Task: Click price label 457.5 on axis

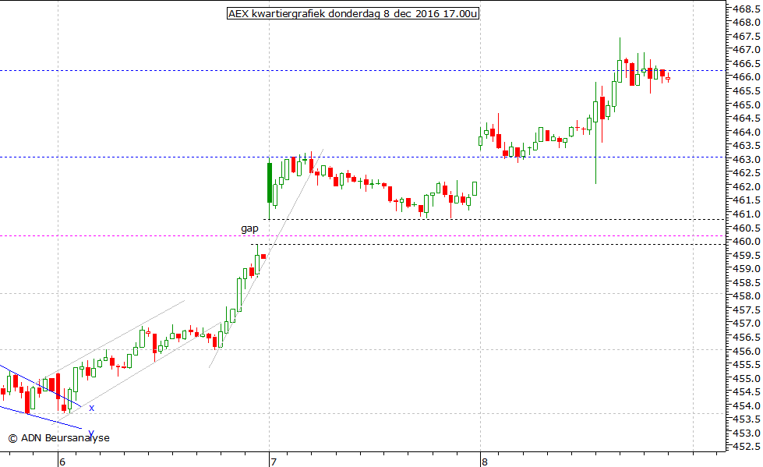Action: coord(747,310)
